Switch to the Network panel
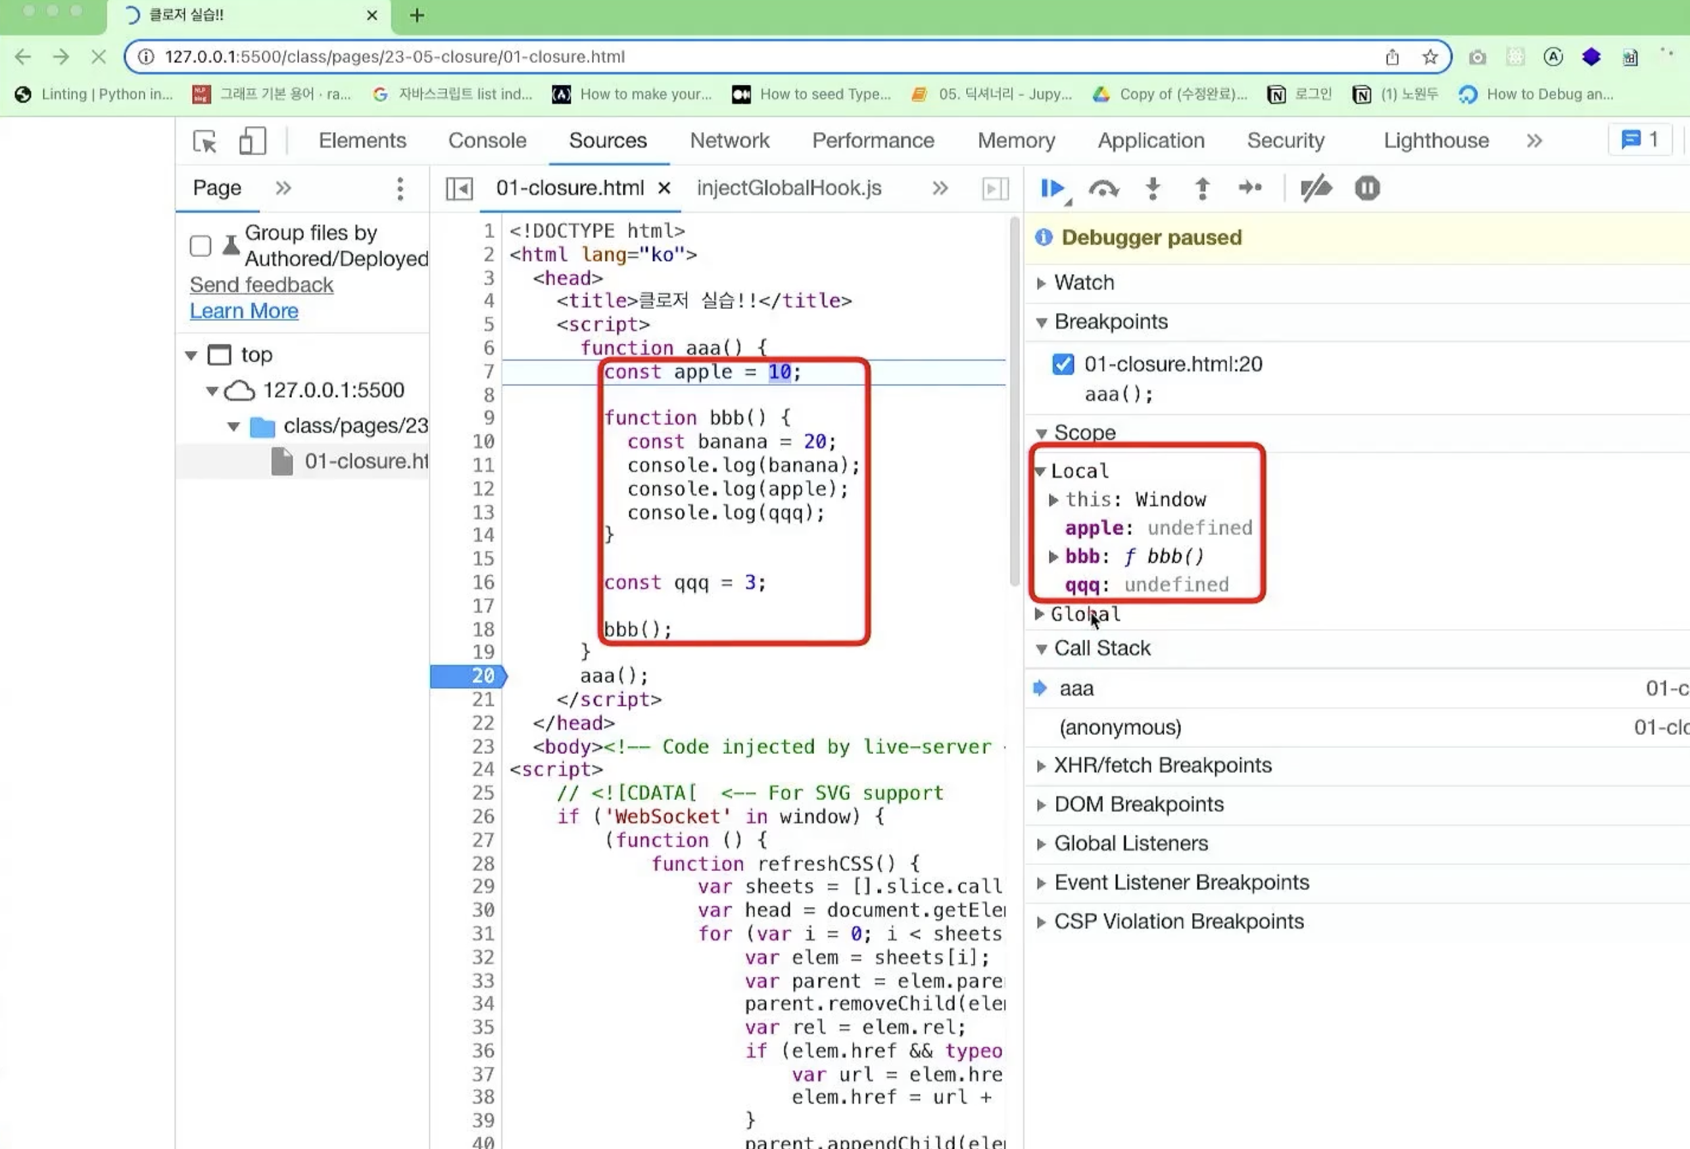The width and height of the screenshot is (1690, 1149). tap(729, 141)
